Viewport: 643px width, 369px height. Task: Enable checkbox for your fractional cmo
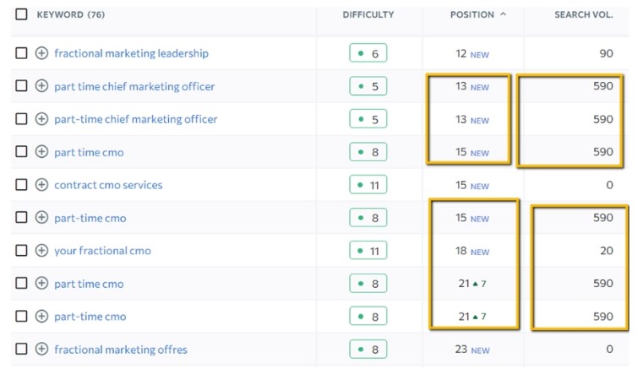point(21,251)
